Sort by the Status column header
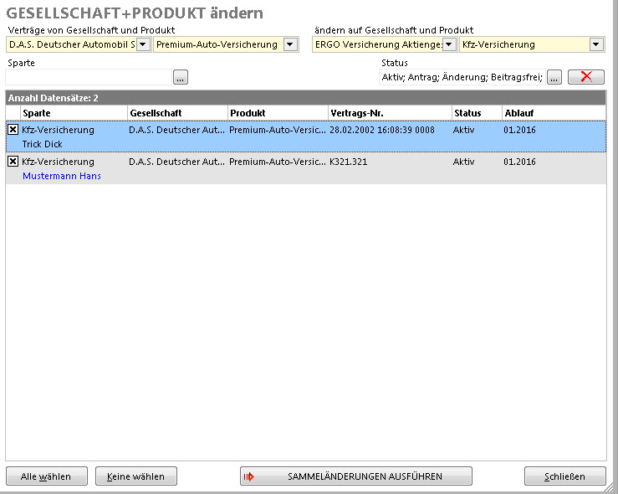 point(476,113)
